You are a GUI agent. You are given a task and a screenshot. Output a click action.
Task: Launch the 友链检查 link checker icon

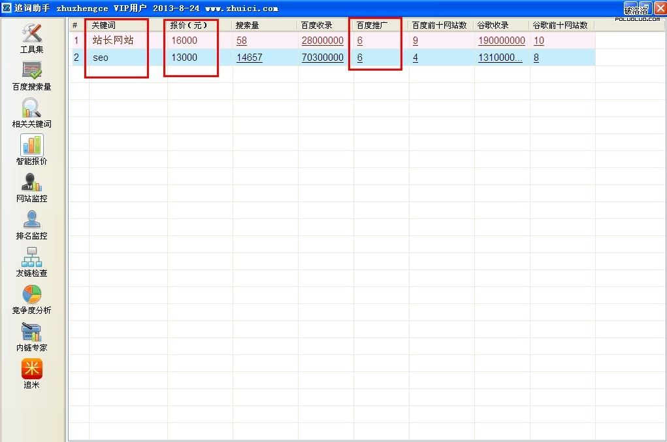point(31,260)
